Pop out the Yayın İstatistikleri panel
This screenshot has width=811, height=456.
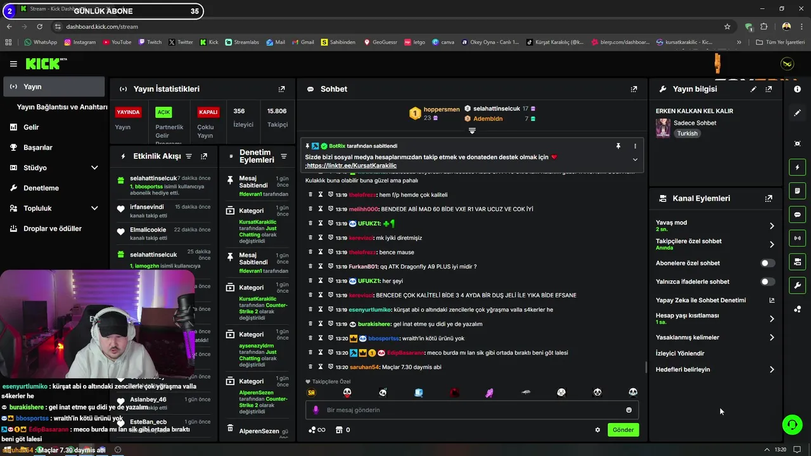[282, 89]
